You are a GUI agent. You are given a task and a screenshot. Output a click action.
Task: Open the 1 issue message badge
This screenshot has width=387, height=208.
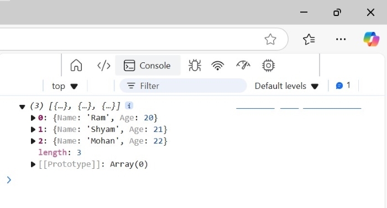click(x=343, y=86)
